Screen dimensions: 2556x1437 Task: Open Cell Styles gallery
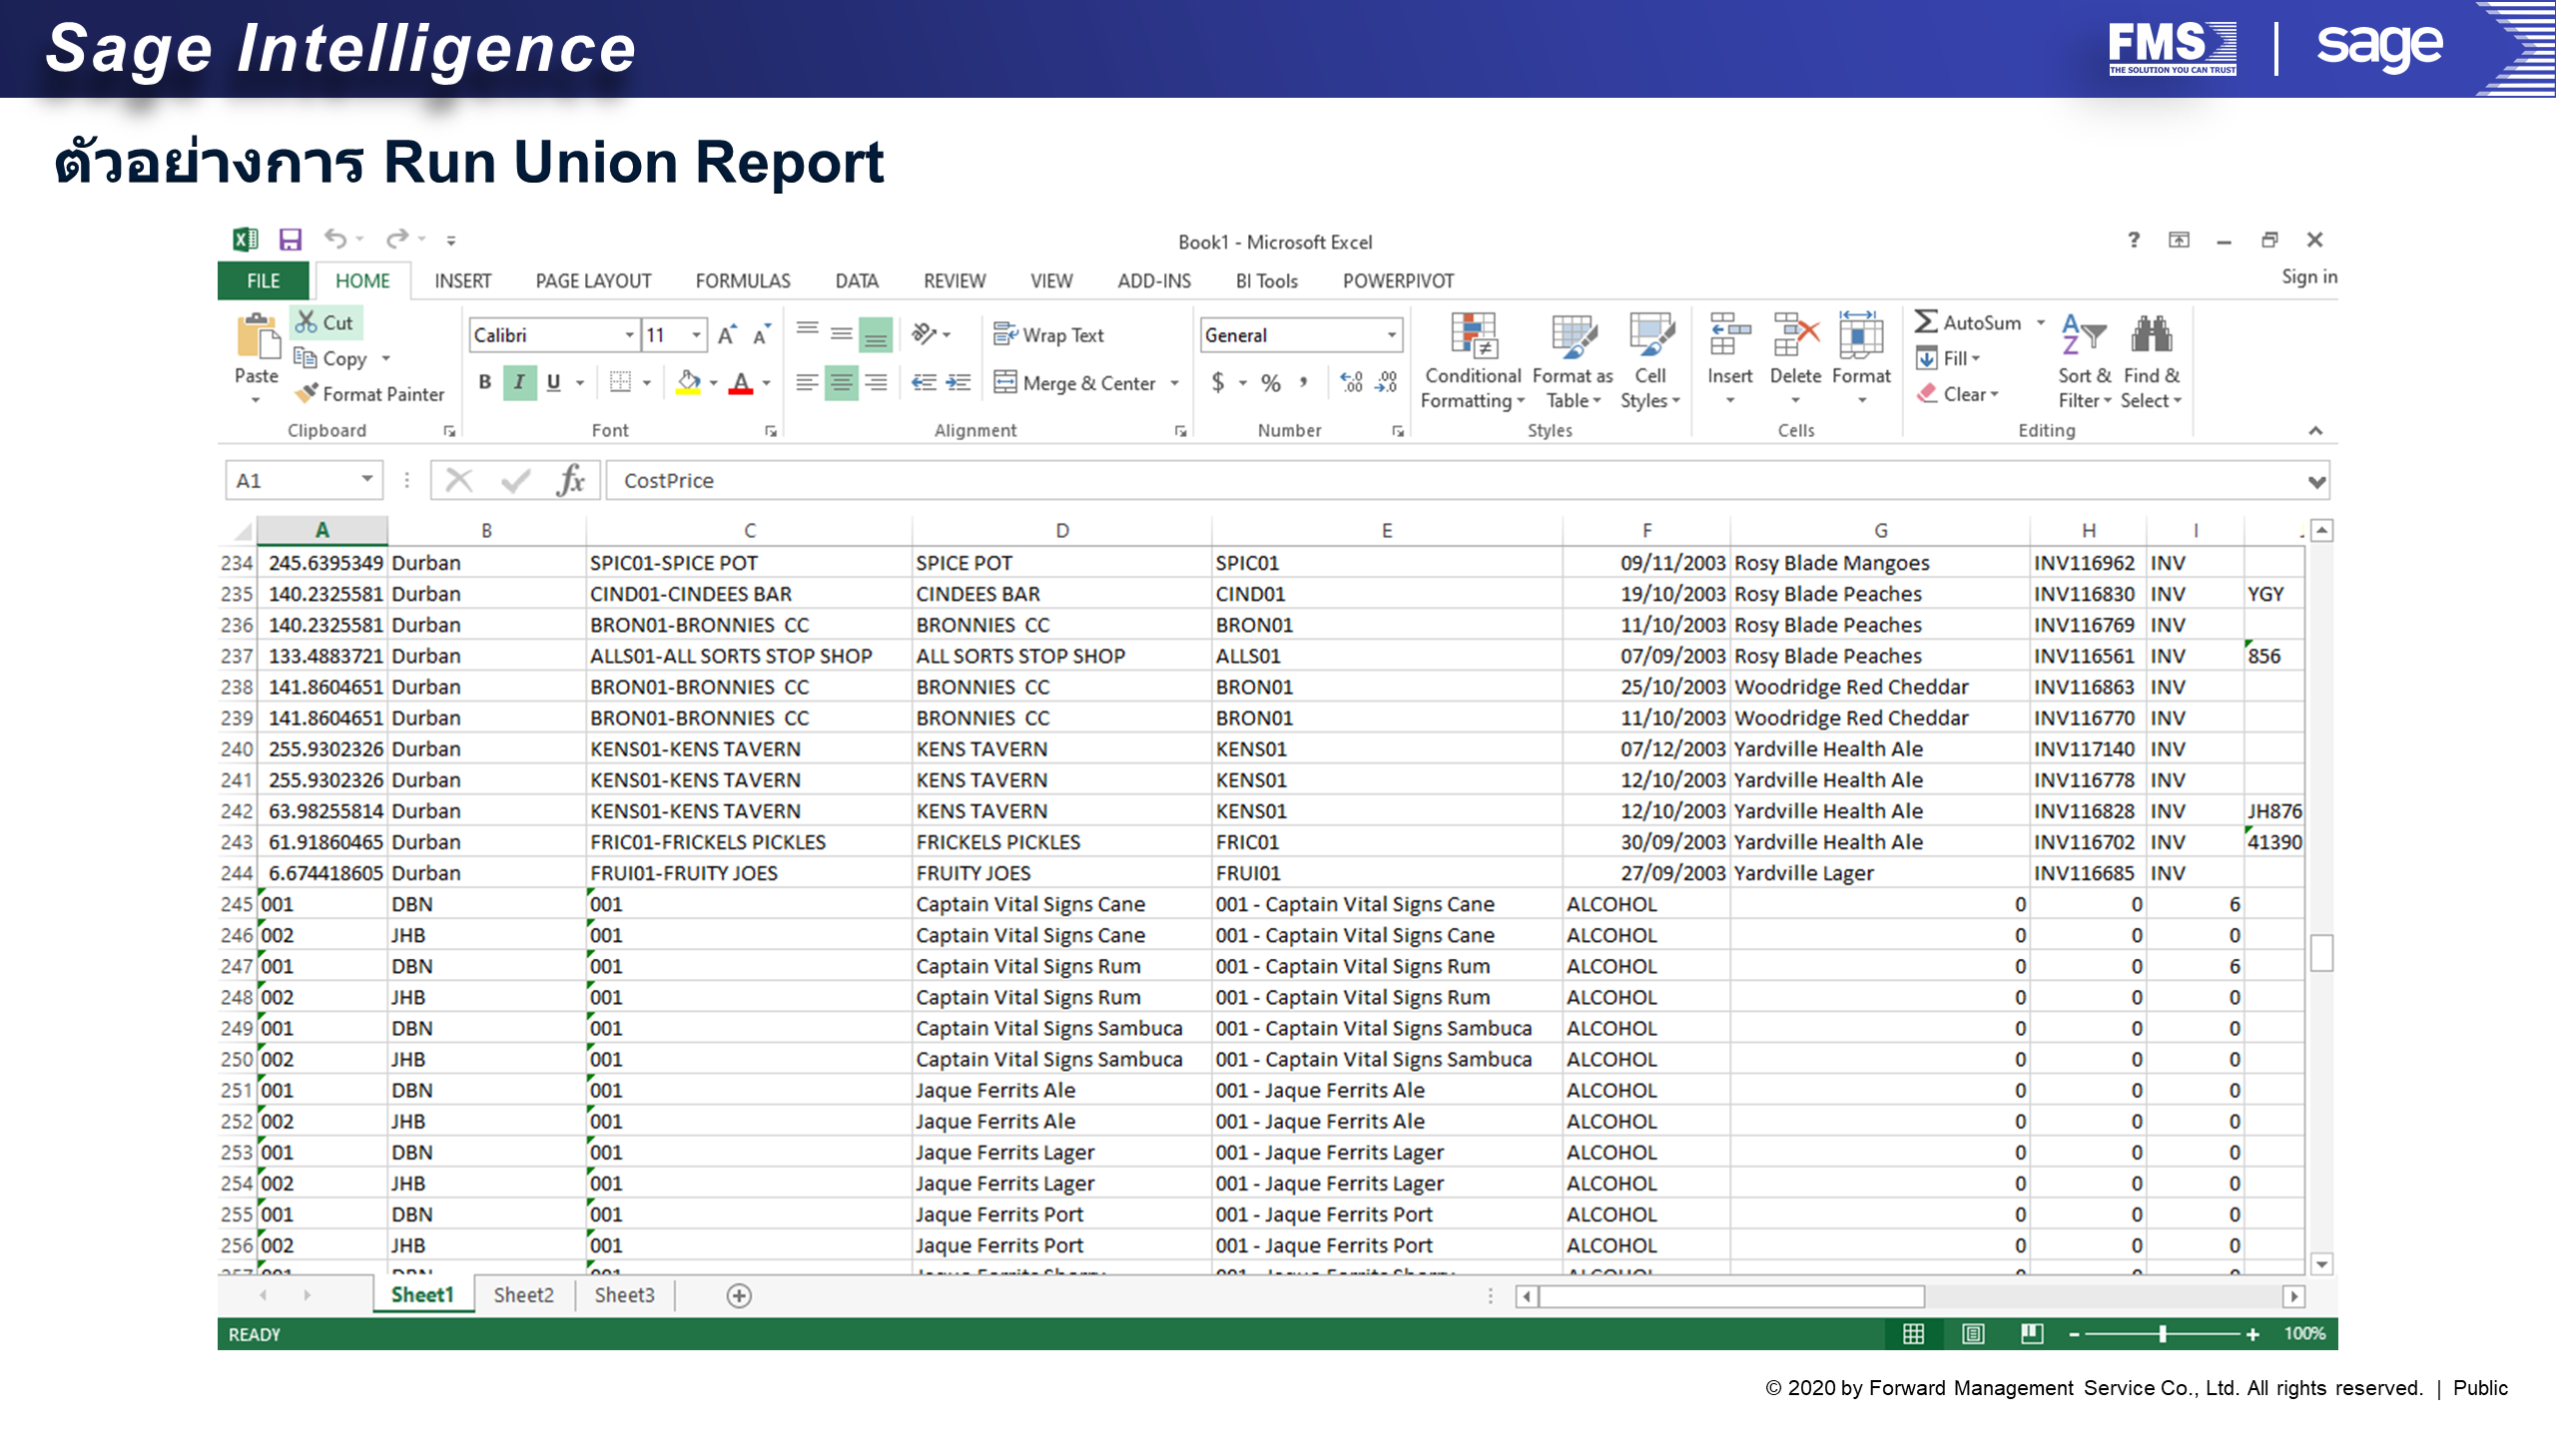(x=1650, y=360)
